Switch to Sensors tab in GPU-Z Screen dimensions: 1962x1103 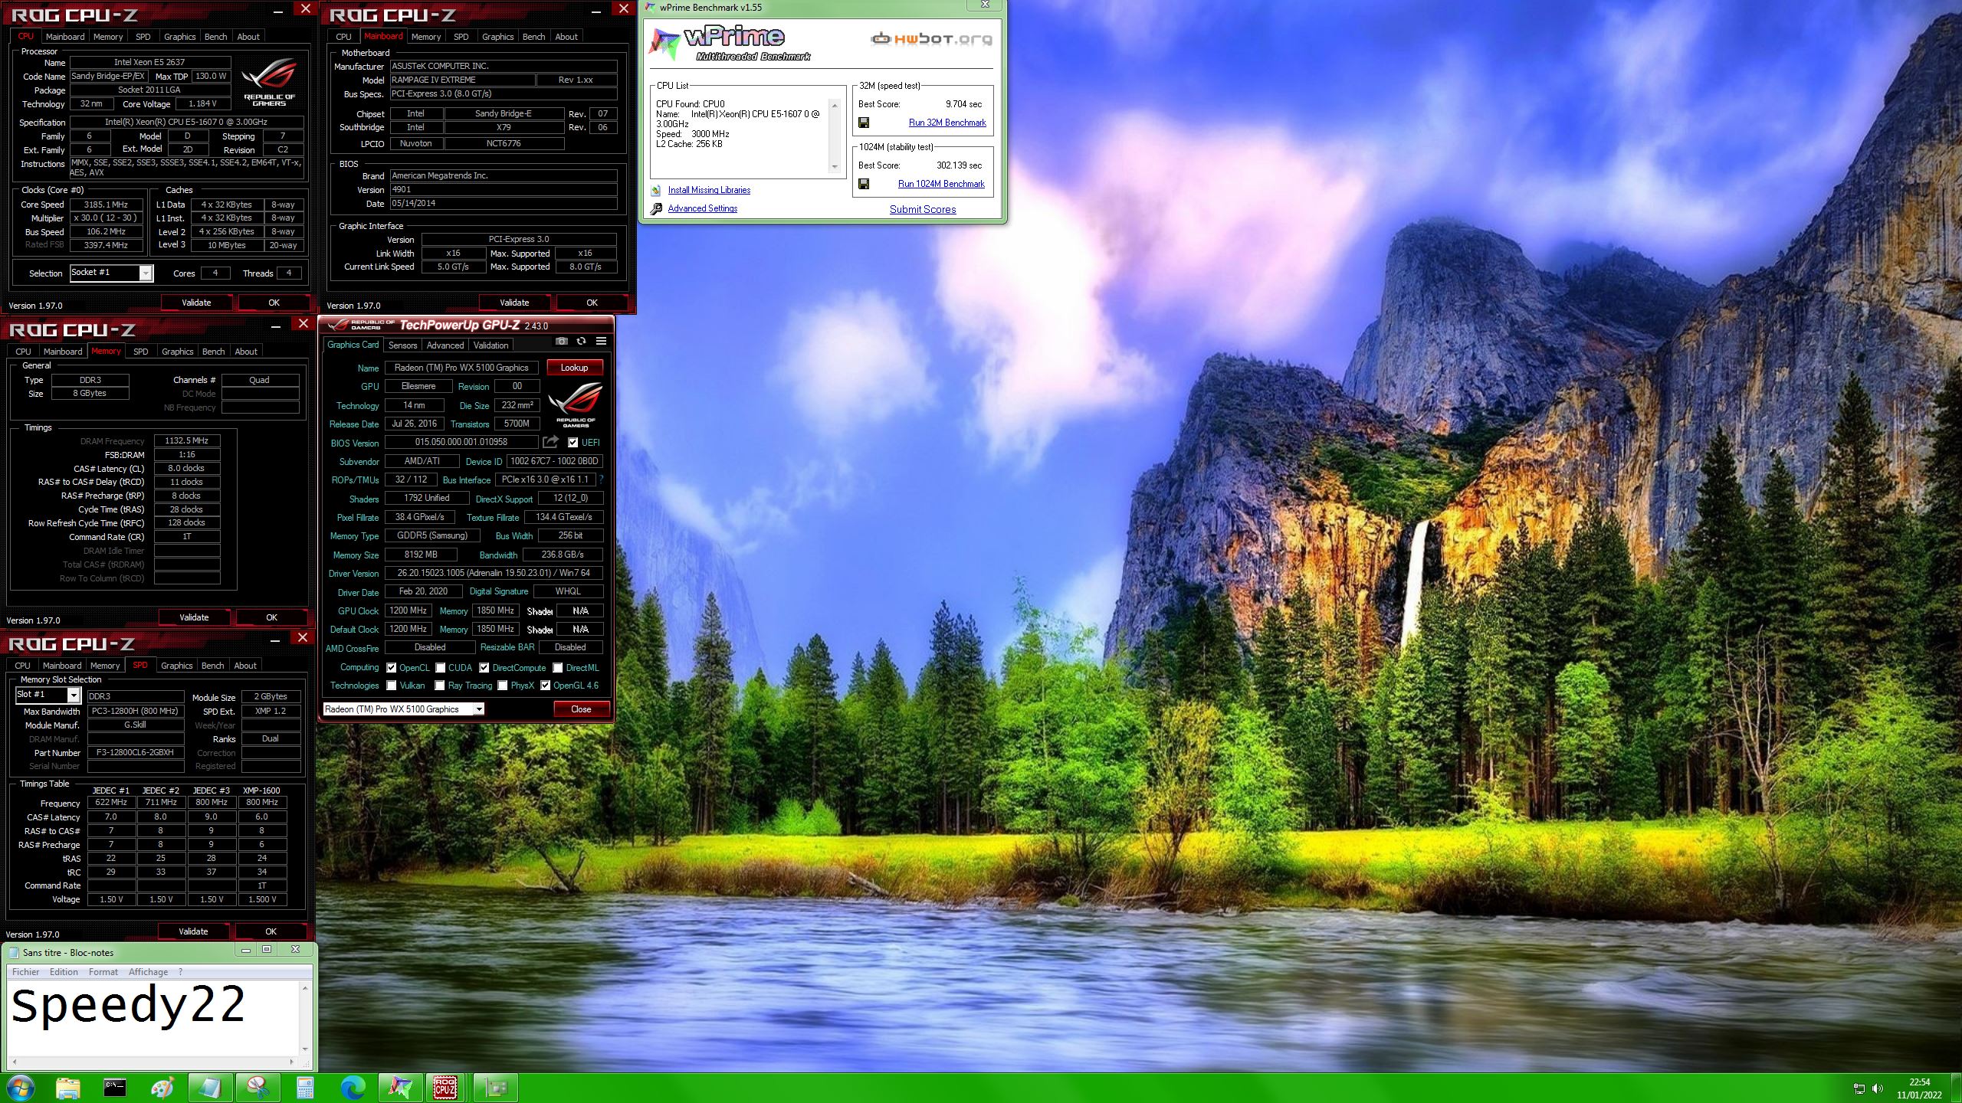pyautogui.click(x=402, y=345)
